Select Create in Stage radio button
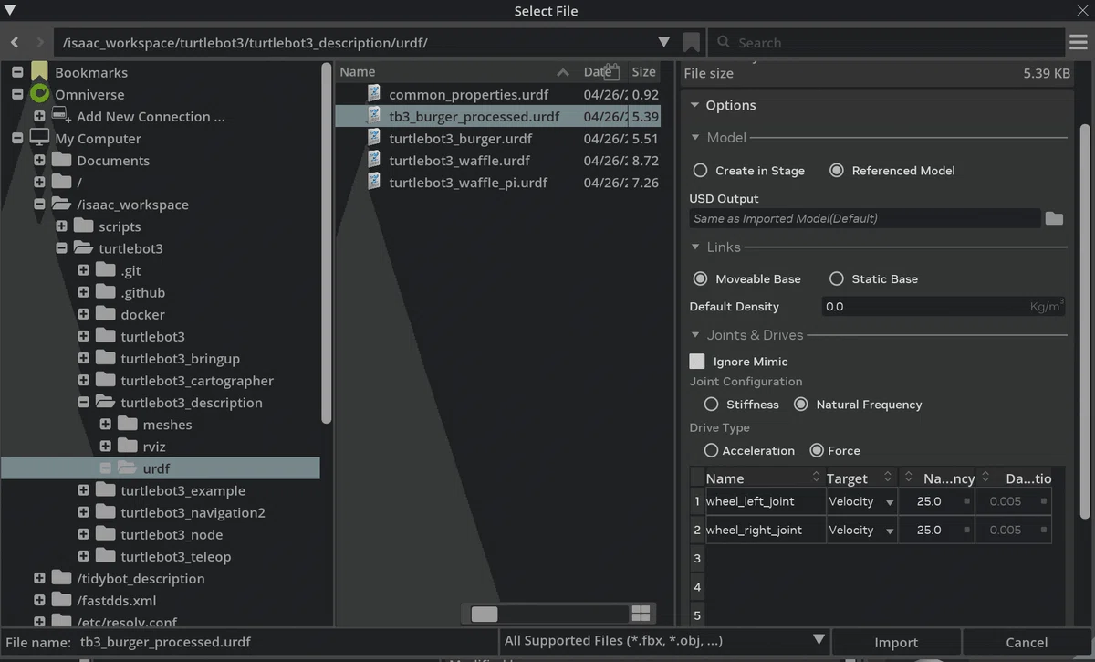The height and width of the screenshot is (662, 1095). (x=700, y=170)
